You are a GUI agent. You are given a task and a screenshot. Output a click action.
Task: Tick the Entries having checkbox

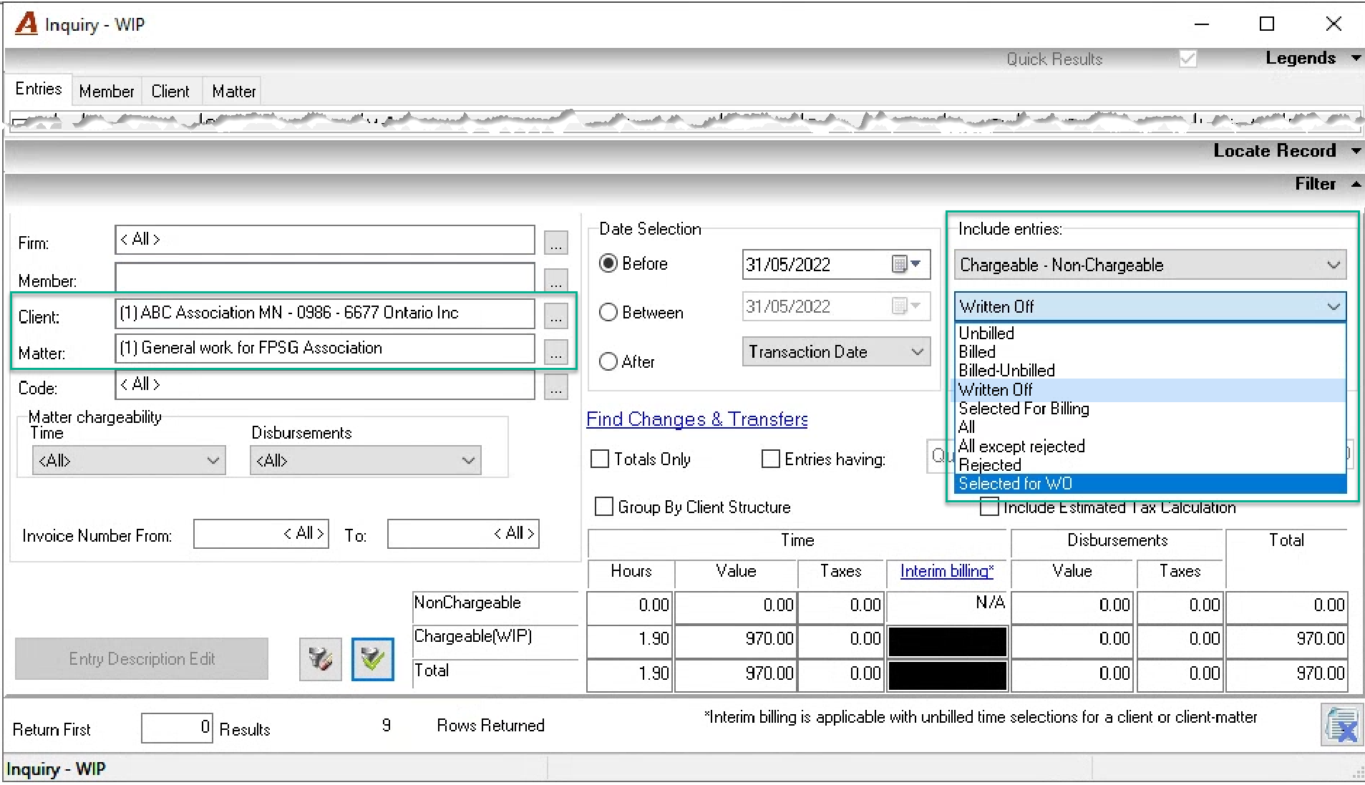coord(771,459)
